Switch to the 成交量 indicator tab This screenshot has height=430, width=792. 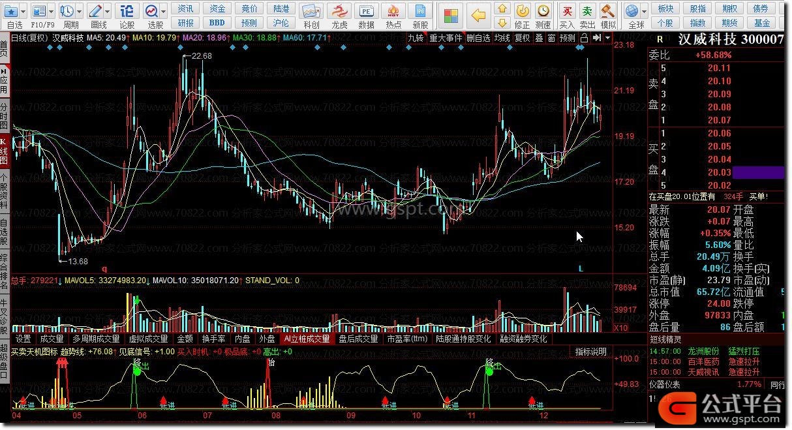point(52,339)
